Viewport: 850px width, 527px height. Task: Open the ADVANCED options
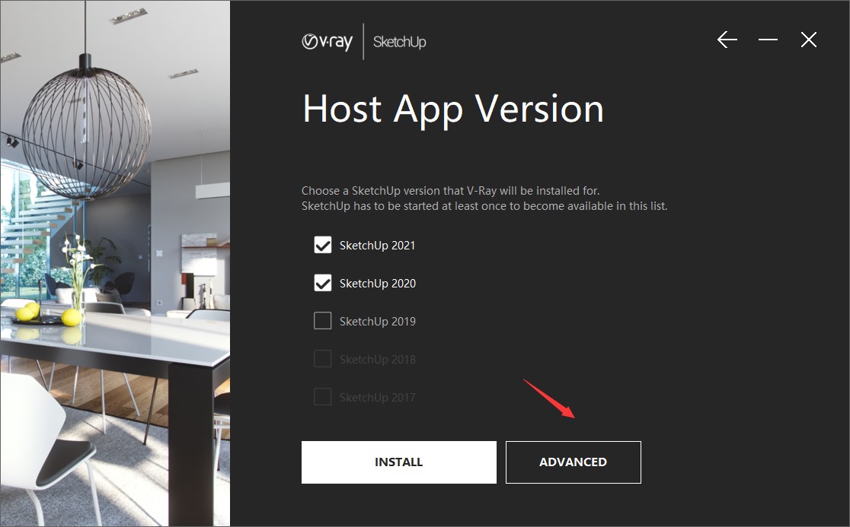(573, 462)
